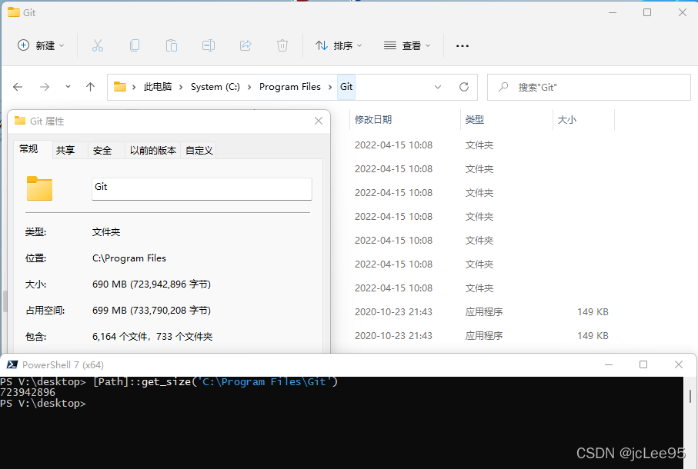Image resolution: width=698 pixels, height=469 pixels.
Task: Click the magnifier search icon
Action: tap(503, 87)
